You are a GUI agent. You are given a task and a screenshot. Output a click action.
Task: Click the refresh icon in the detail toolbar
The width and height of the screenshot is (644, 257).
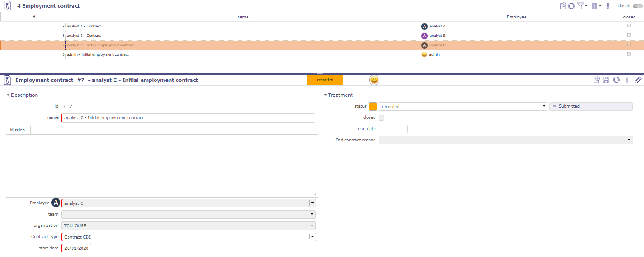point(616,80)
